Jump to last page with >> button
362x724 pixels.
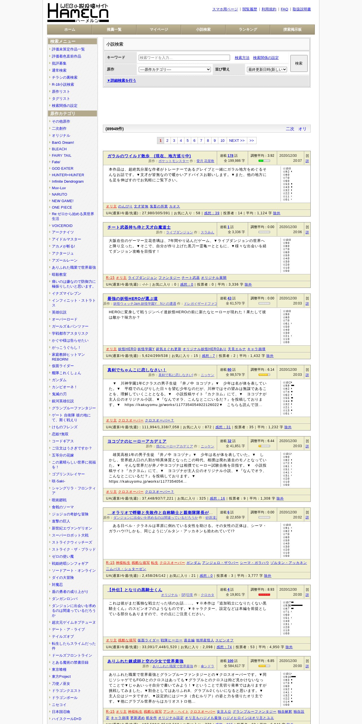(x=252, y=140)
